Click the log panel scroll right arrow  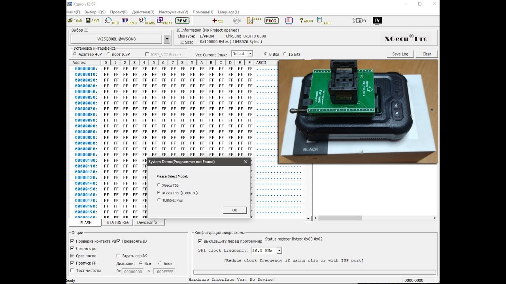434,218
